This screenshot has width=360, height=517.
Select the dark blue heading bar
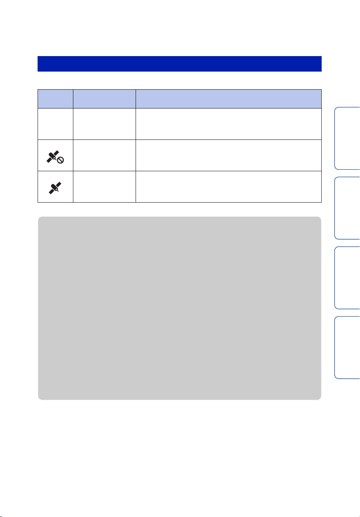tap(179, 63)
